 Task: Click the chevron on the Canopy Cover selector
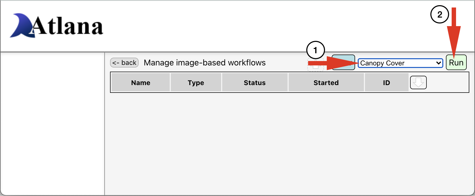point(438,63)
